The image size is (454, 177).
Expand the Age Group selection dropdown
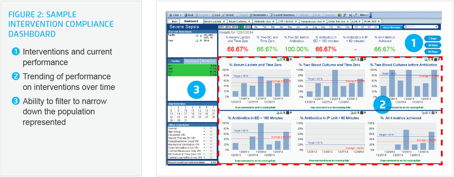204,132
